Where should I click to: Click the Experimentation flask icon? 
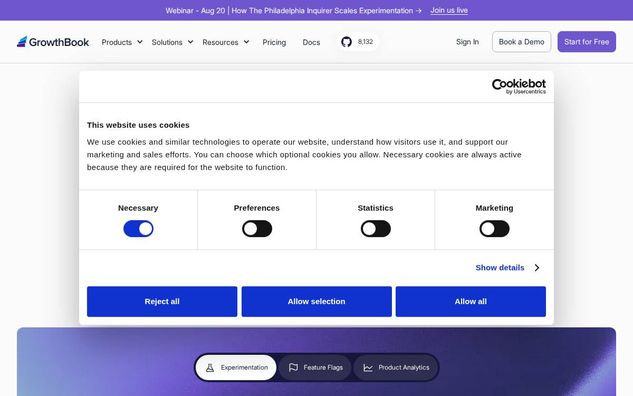(210, 367)
